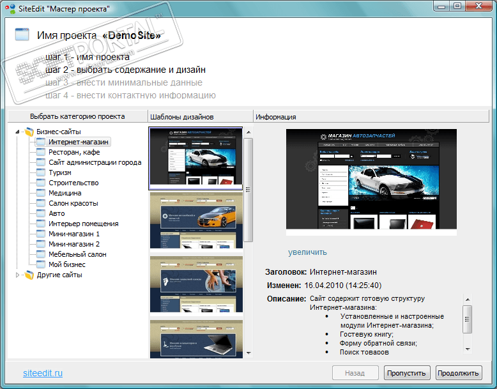Select the Мой бизнес category
Image resolution: width=497 pixels, height=389 pixels.
[x=67, y=264]
